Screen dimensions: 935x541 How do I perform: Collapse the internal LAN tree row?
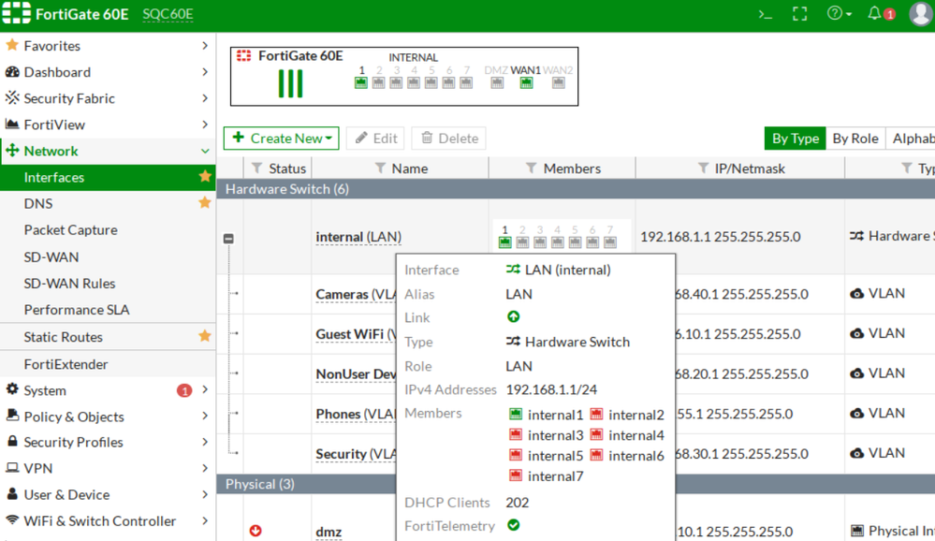point(228,239)
